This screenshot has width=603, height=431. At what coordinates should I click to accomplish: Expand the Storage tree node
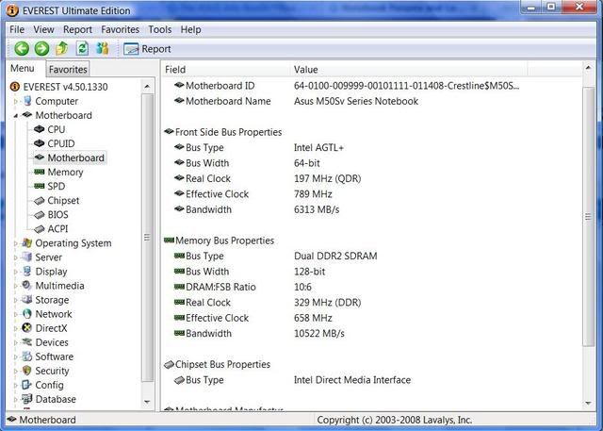tap(16, 300)
